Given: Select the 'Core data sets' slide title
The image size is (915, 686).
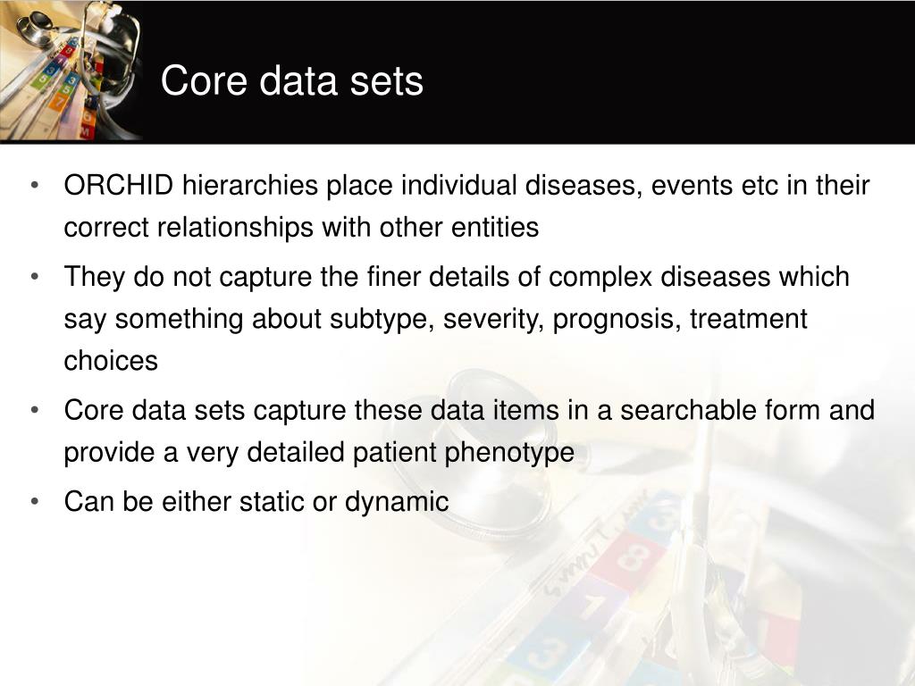Looking at the screenshot, I should tap(292, 80).
